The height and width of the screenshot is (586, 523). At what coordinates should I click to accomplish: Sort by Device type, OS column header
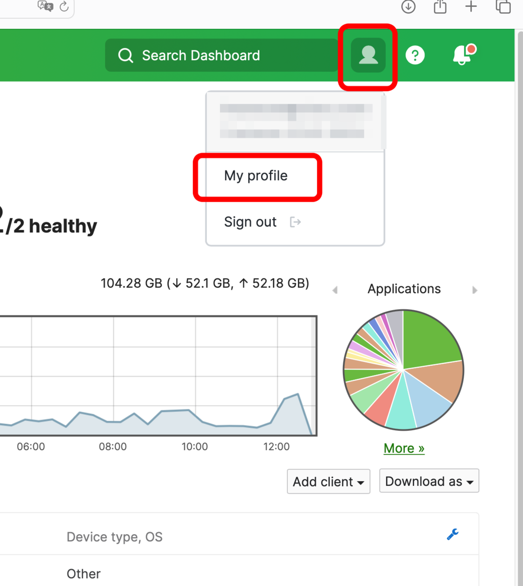click(115, 537)
